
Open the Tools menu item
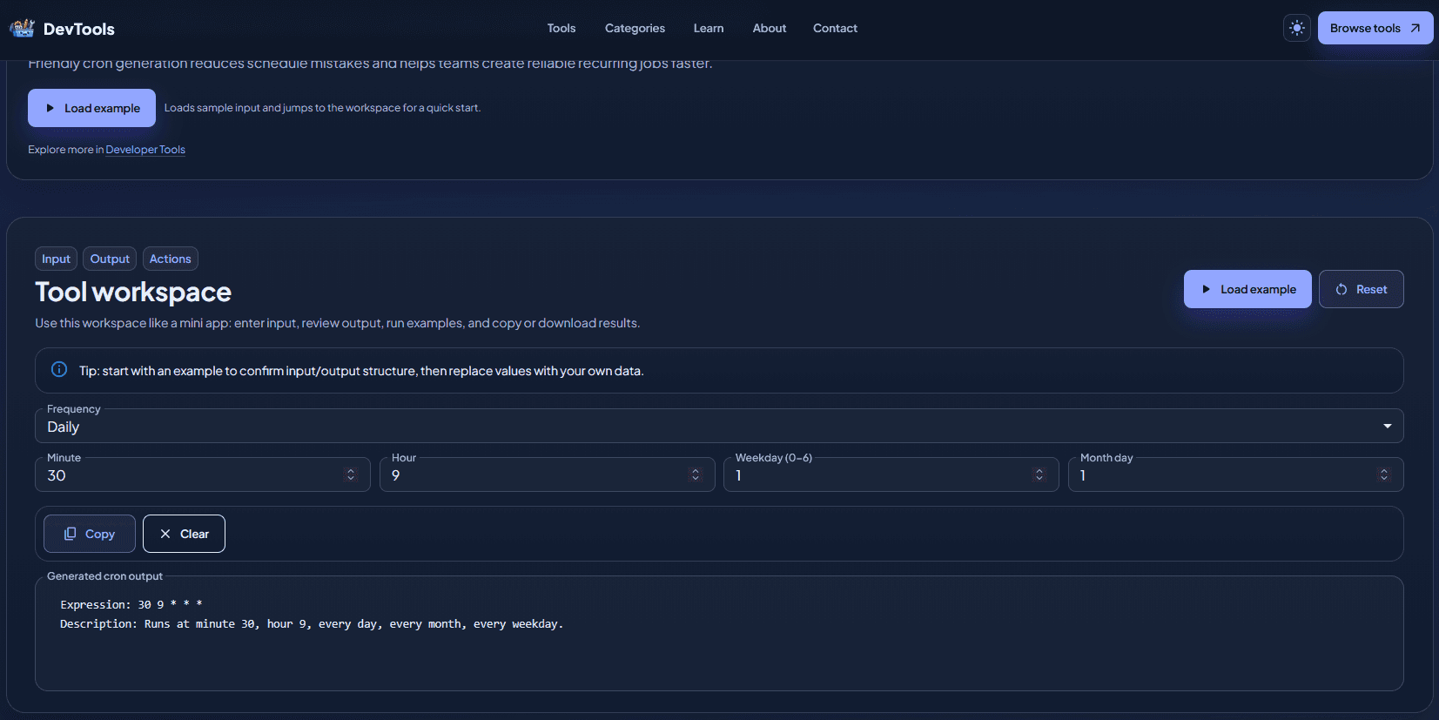[x=561, y=29]
